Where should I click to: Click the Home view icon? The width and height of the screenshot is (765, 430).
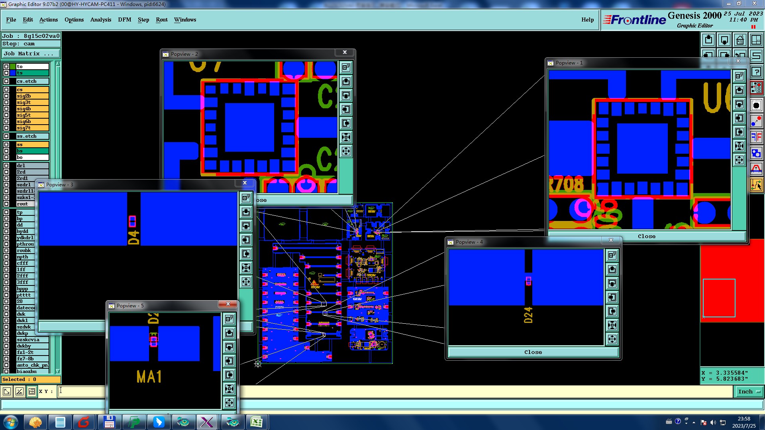point(740,40)
